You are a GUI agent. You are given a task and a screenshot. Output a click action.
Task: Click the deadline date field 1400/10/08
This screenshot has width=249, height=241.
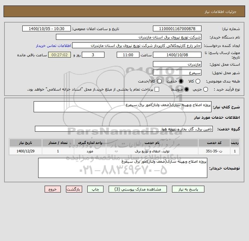(177, 55)
